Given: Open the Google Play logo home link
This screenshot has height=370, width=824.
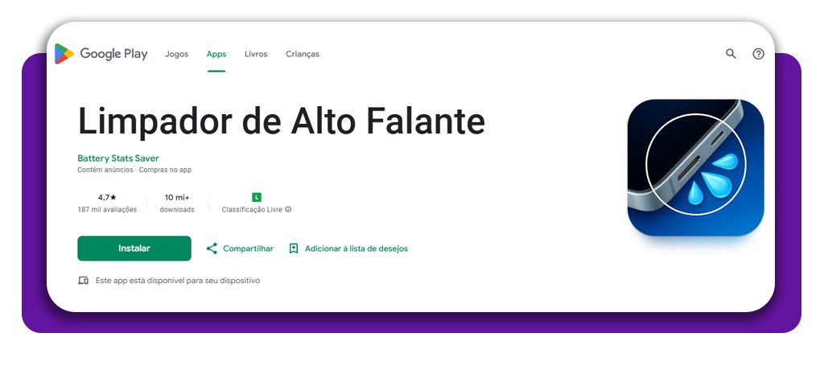Looking at the screenshot, I should pos(101,54).
